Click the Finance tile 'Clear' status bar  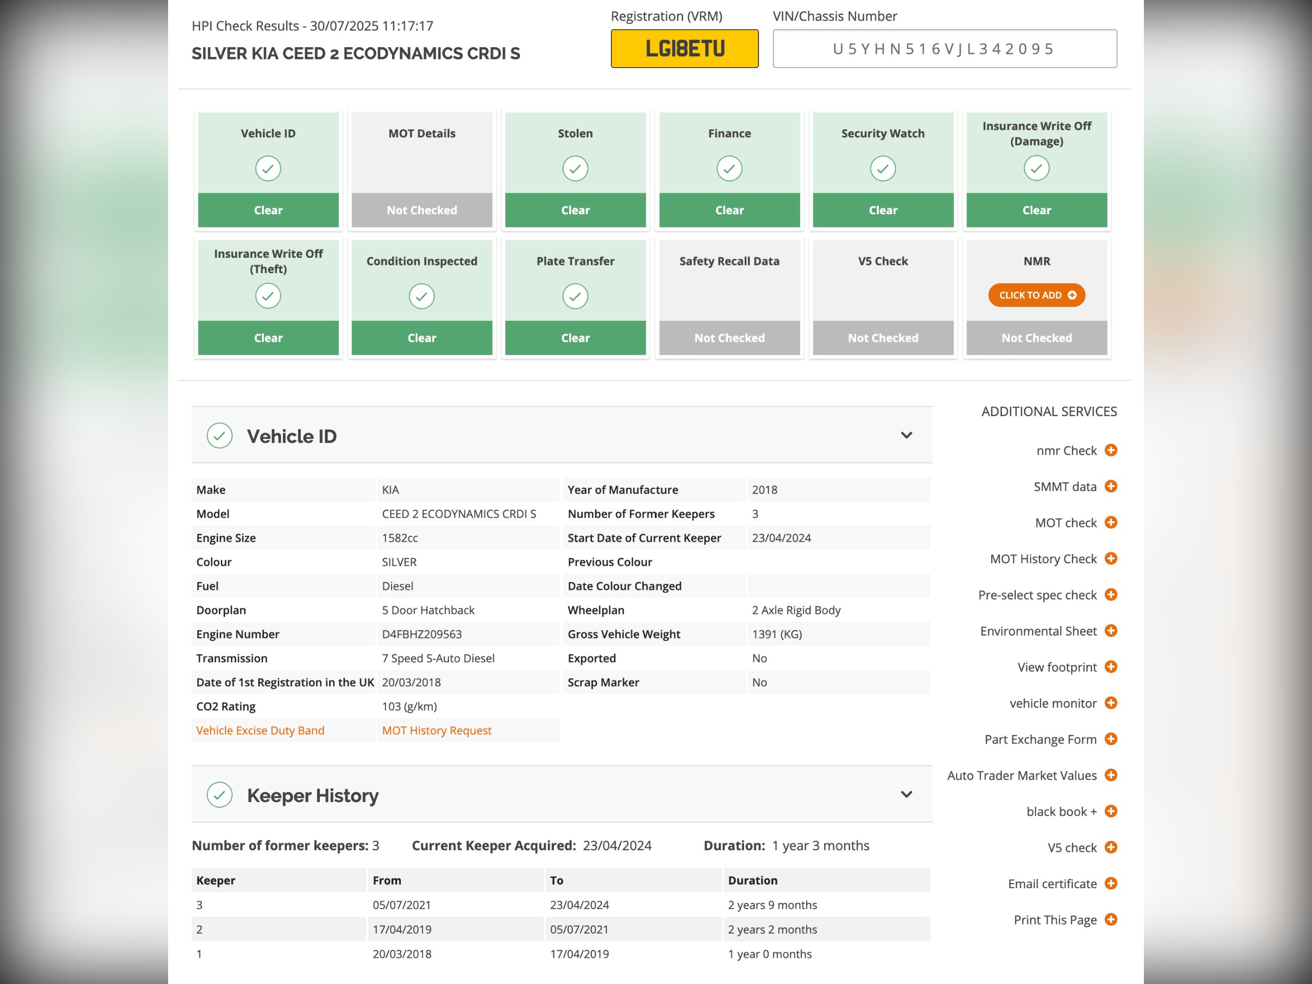[730, 210]
